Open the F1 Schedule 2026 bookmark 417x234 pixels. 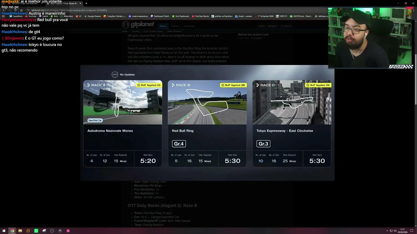[x=264, y=16]
